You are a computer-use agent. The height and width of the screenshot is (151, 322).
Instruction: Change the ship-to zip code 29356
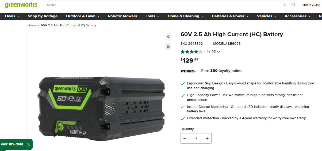pos(316,5)
